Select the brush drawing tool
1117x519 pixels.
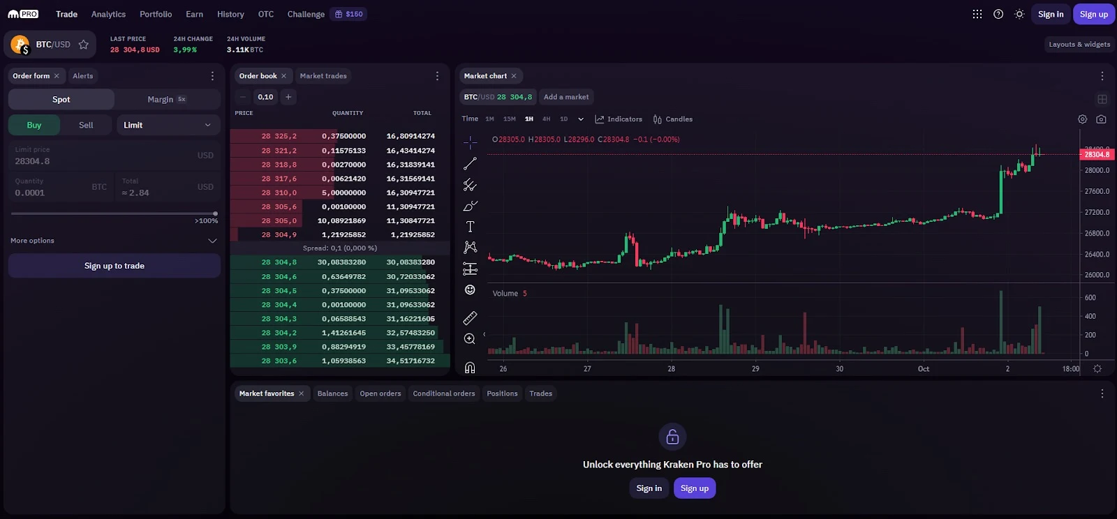pos(470,206)
